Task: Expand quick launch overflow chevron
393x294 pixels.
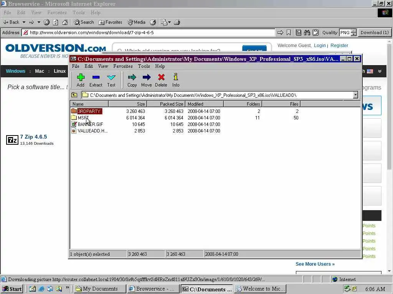Action: pyautogui.click(x=67, y=288)
